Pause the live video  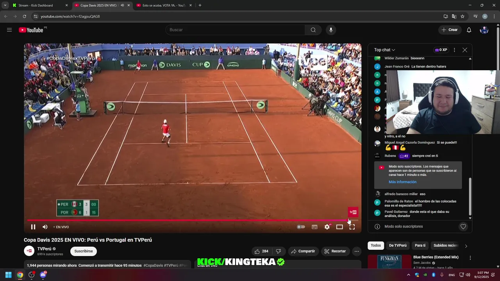pos(33,227)
